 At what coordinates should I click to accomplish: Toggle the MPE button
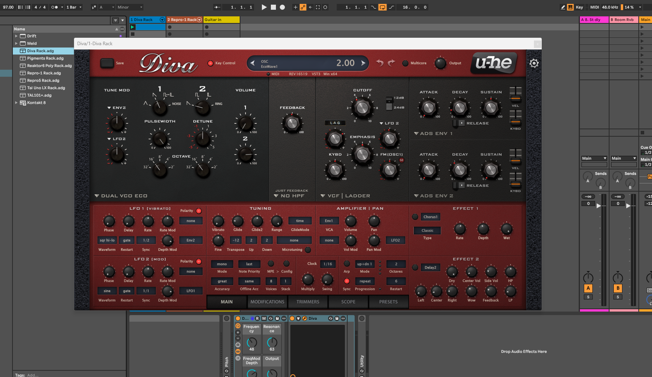(271, 264)
